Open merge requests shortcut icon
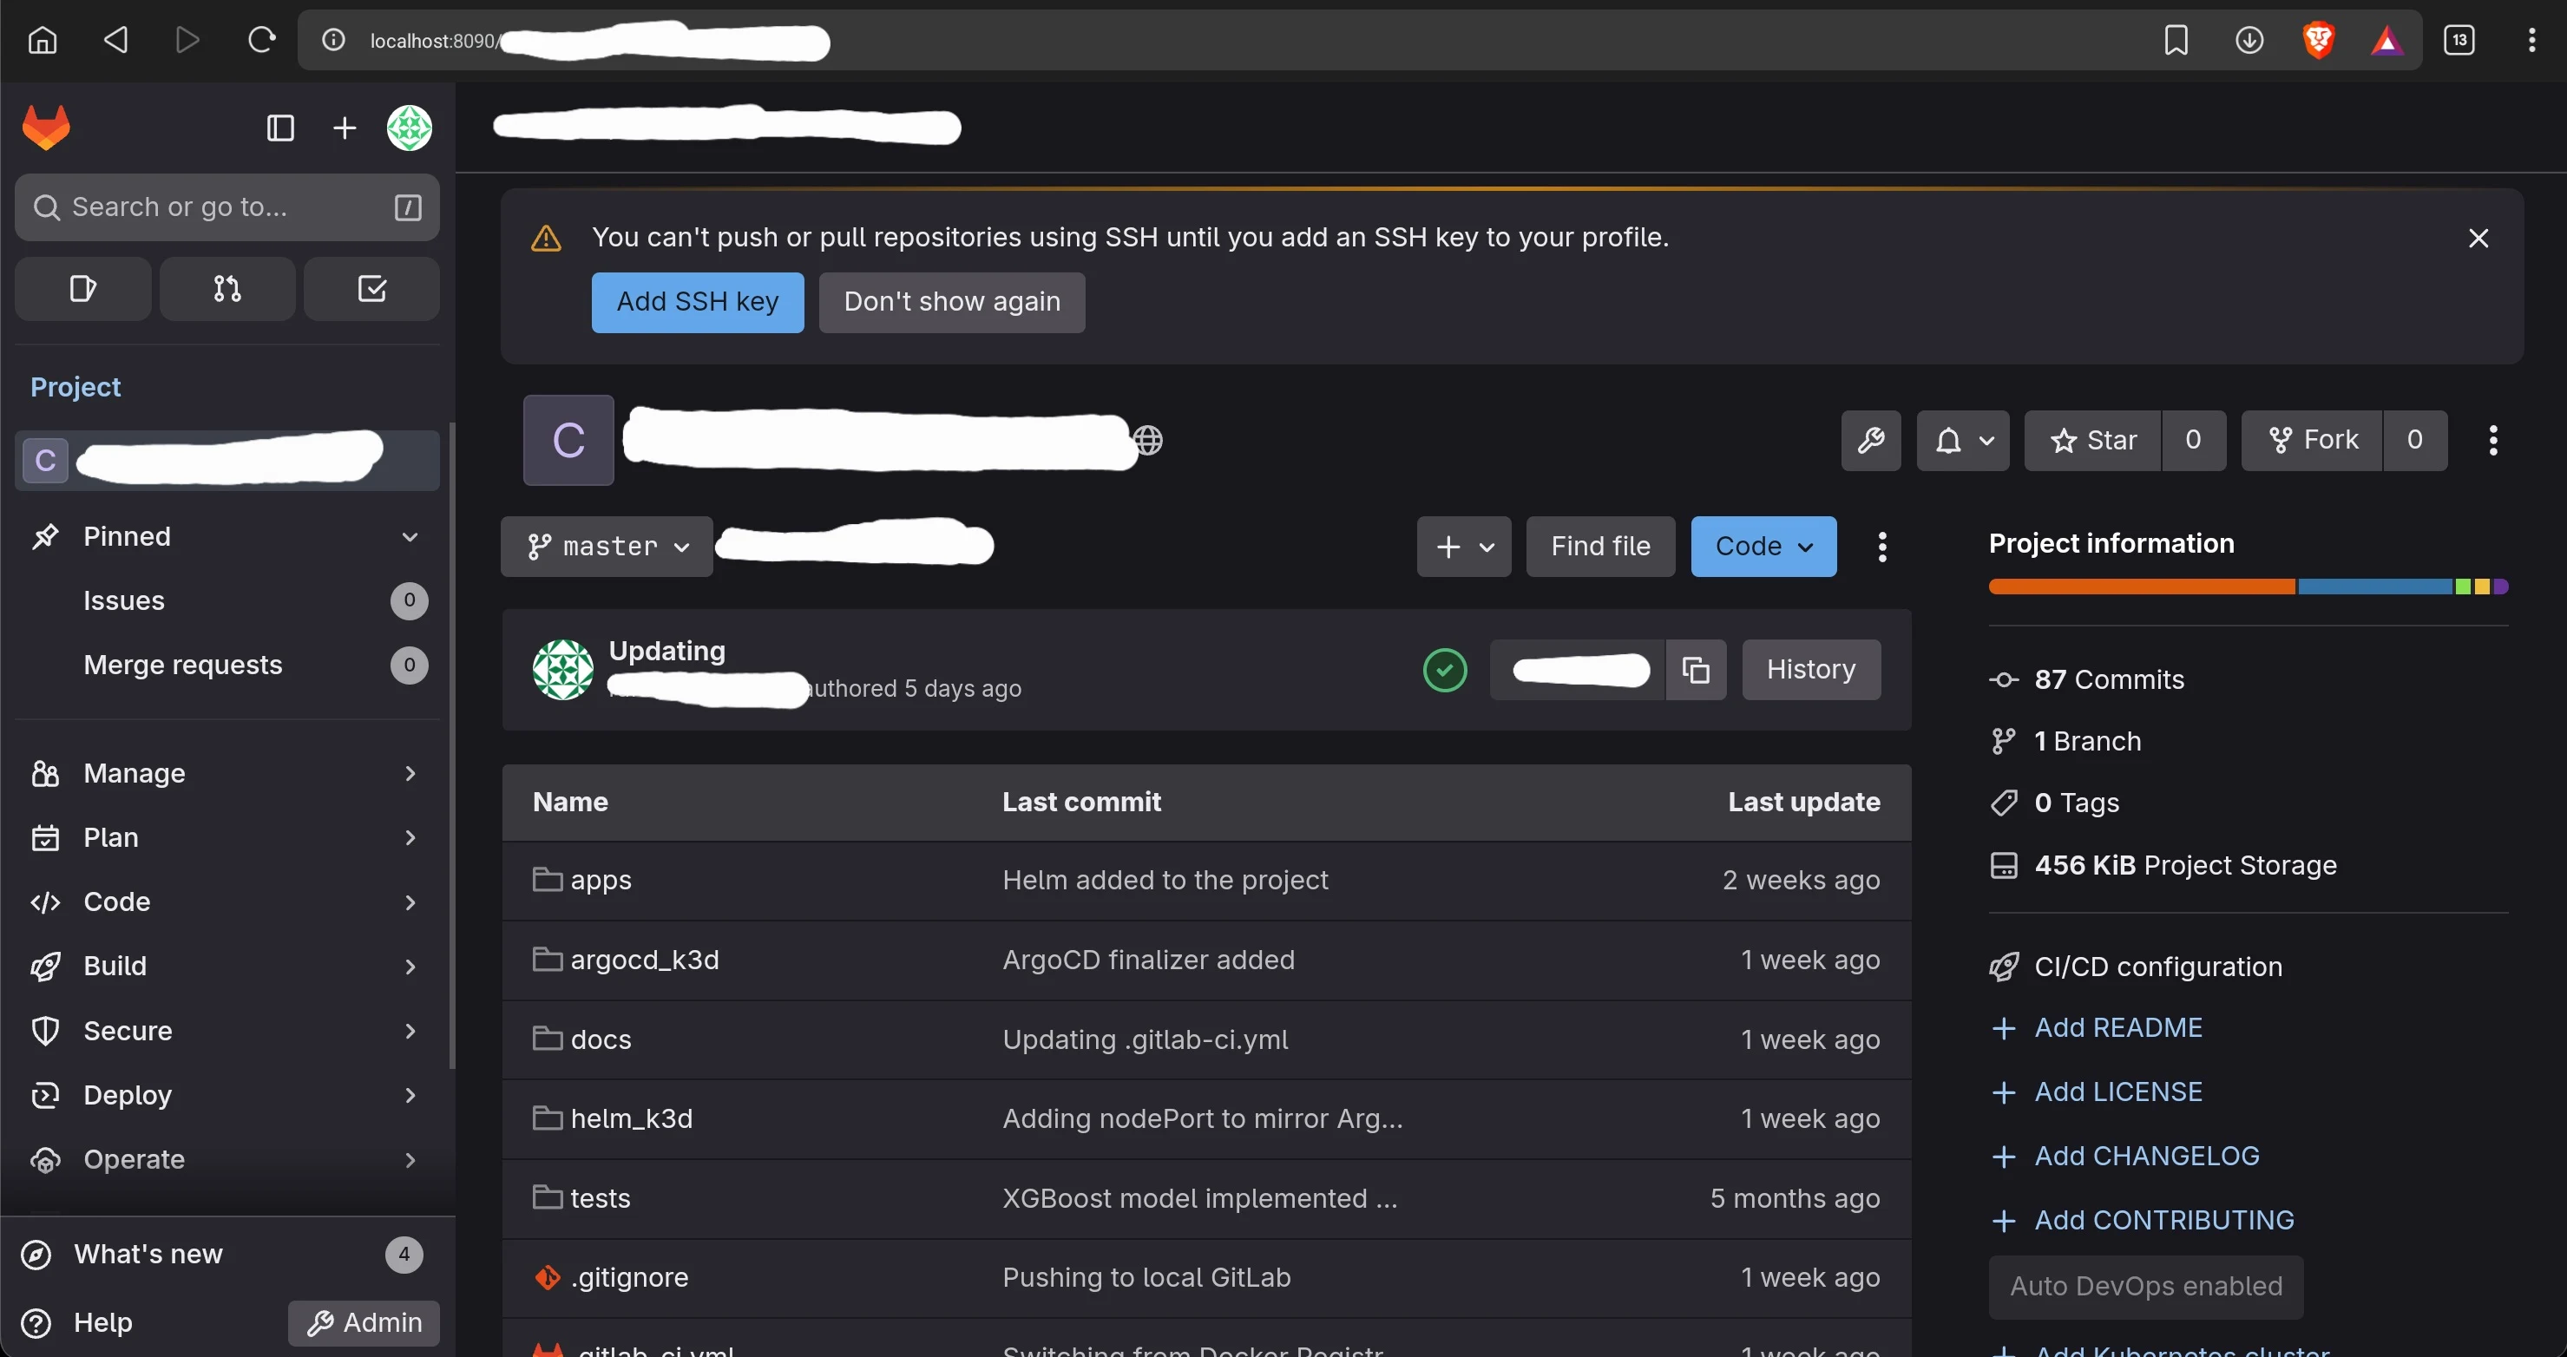Viewport: 2567px width, 1357px height. click(x=227, y=289)
